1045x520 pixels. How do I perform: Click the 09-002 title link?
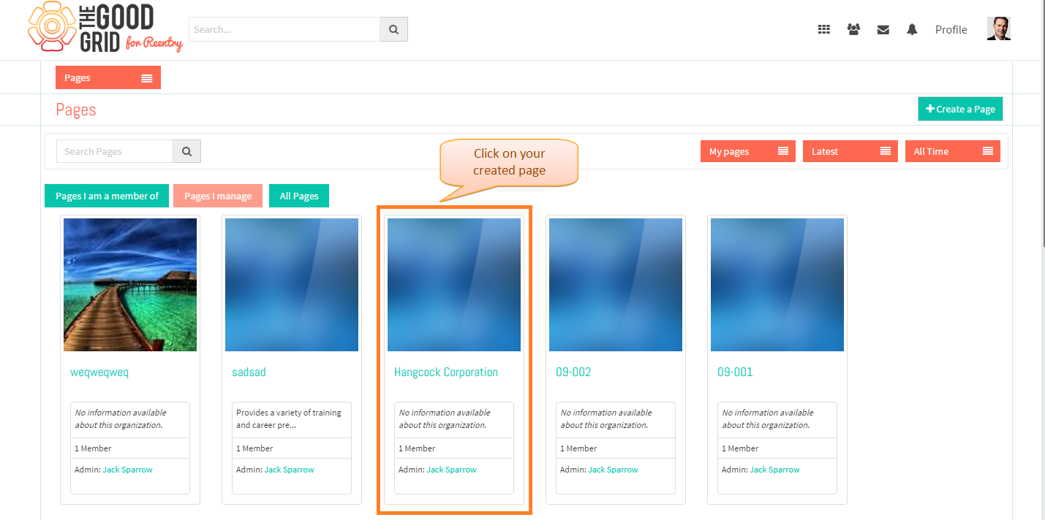point(573,372)
